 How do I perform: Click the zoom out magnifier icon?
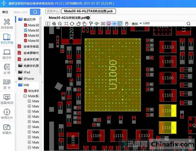click(x=60, y=24)
